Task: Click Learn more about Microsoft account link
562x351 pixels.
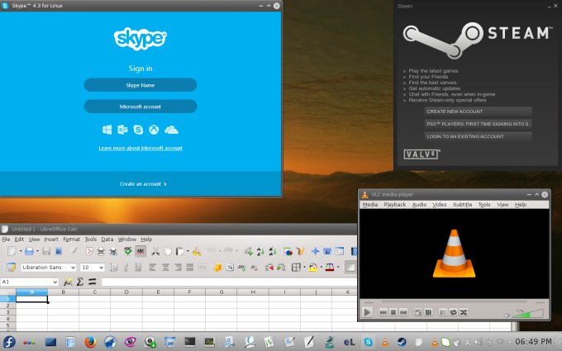Action: (x=140, y=148)
